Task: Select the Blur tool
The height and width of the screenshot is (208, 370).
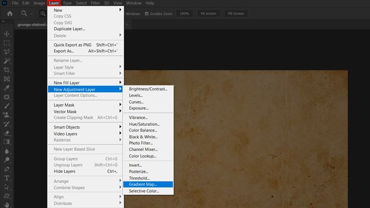Action: (6, 151)
